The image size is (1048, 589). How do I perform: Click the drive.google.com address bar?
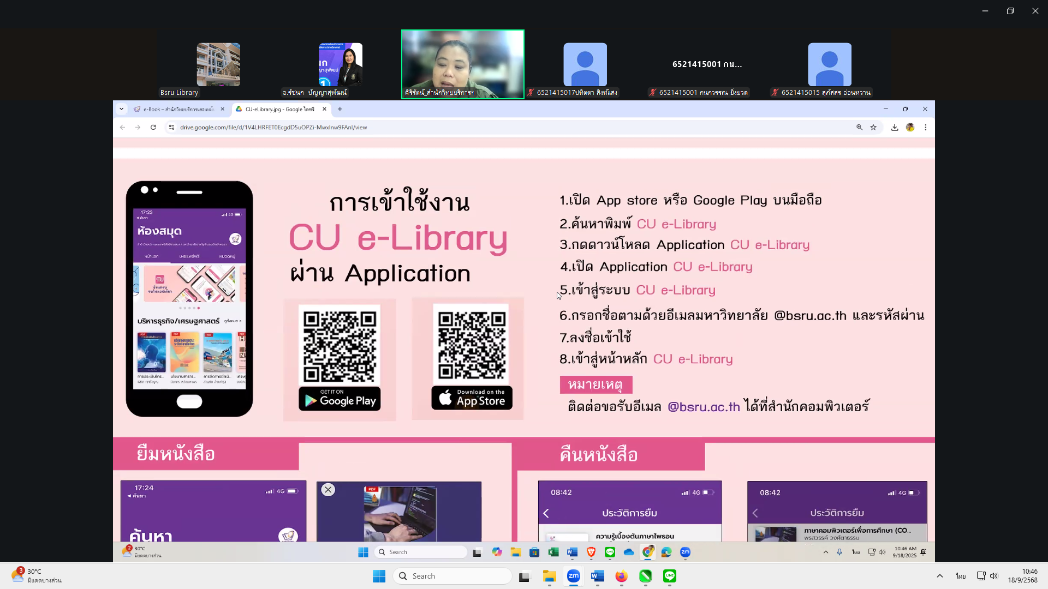[508, 127]
